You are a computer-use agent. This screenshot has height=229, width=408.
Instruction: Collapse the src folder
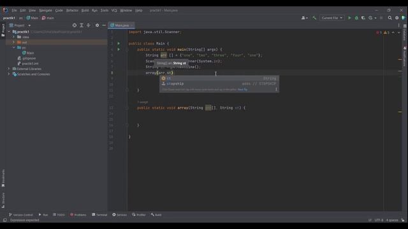(x=14, y=48)
